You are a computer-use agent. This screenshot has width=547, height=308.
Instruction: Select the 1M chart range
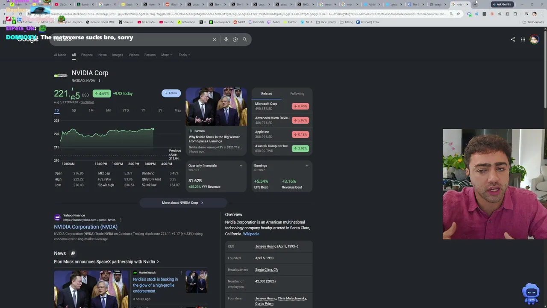[91, 110]
